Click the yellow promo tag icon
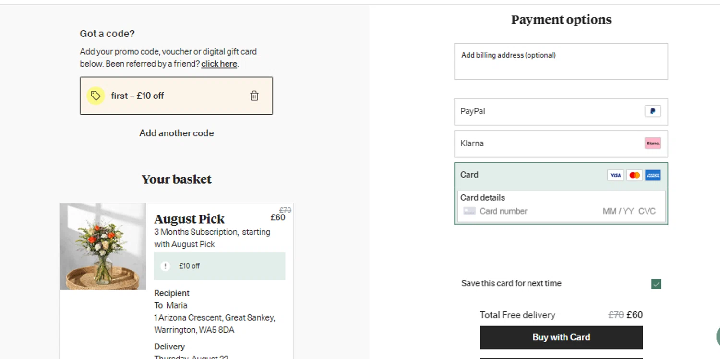The width and height of the screenshot is (720, 359). tap(96, 96)
